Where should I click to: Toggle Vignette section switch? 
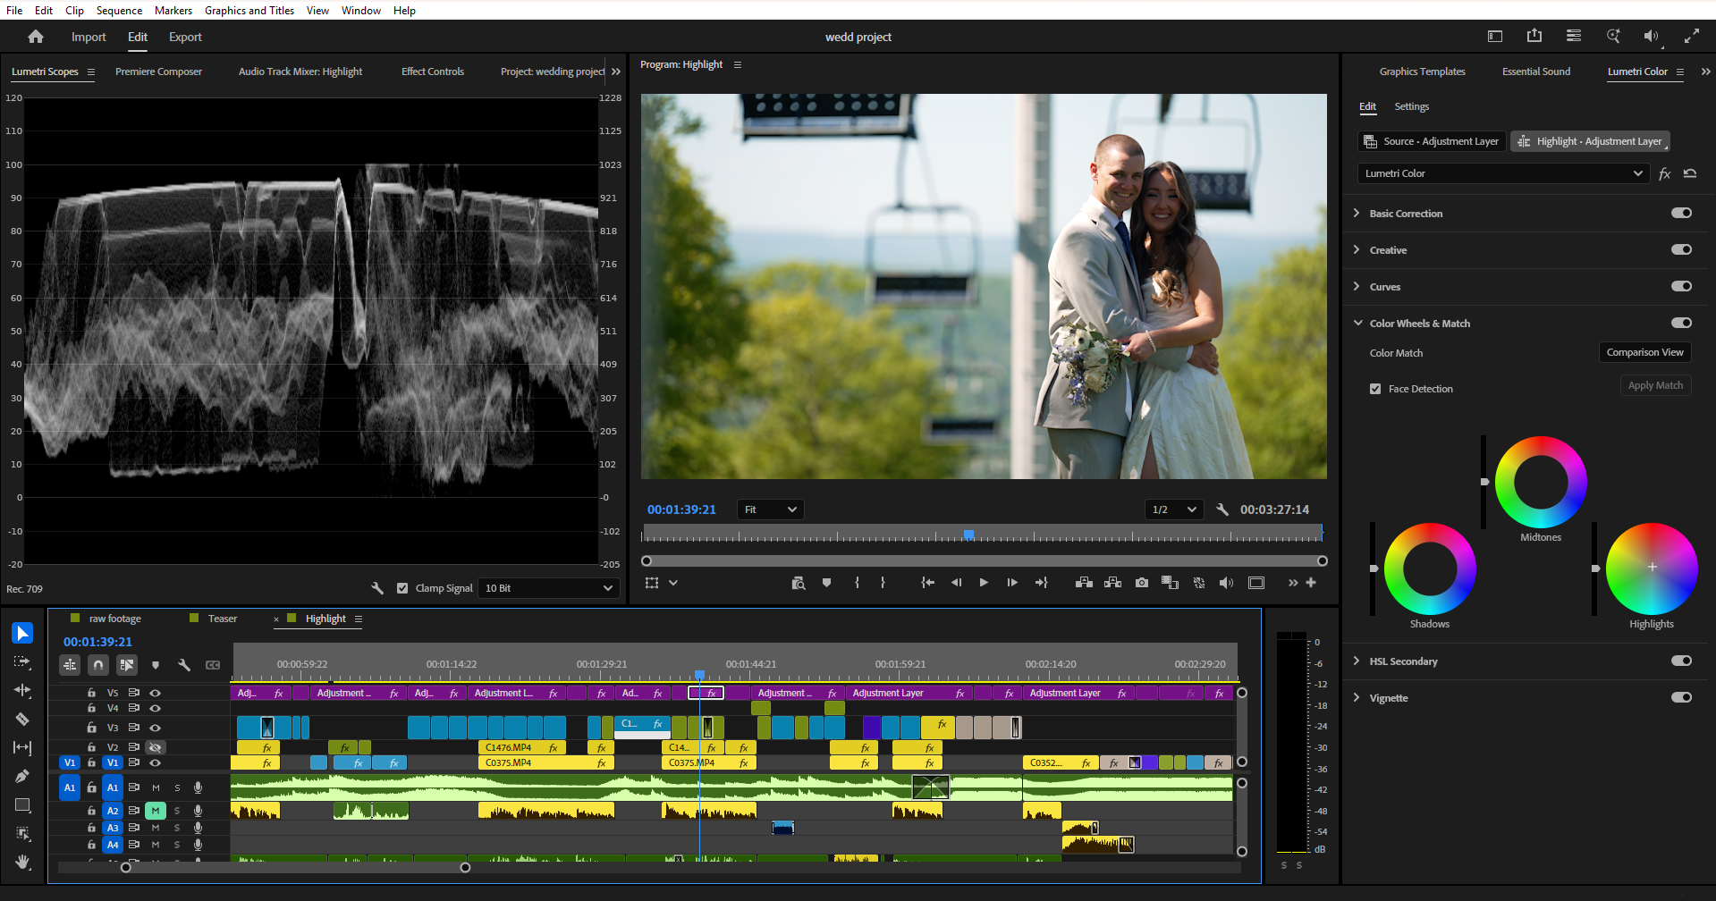click(x=1681, y=697)
